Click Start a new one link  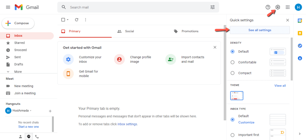pos(28,127)
